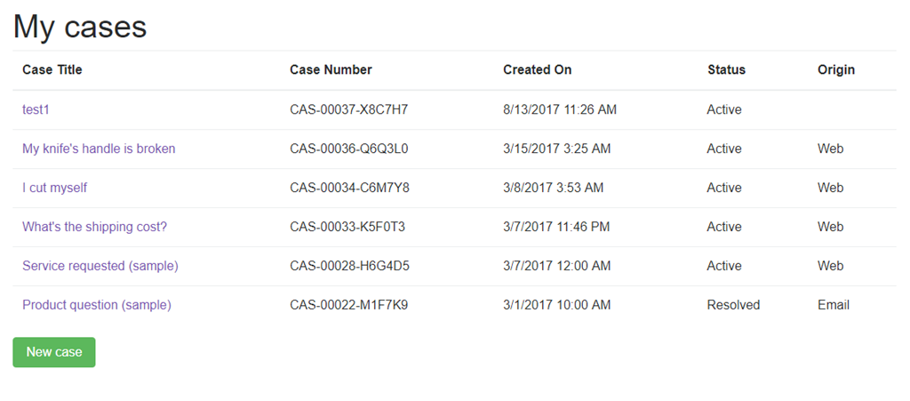
Task: Click case number CAS-00022-M1F7K9
Action: 348,305
